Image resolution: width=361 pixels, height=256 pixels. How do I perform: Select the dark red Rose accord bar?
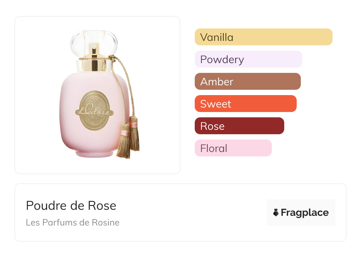pos(239,126)
